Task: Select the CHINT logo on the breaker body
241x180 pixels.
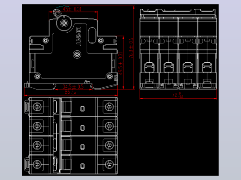Action: pos(79,36)
